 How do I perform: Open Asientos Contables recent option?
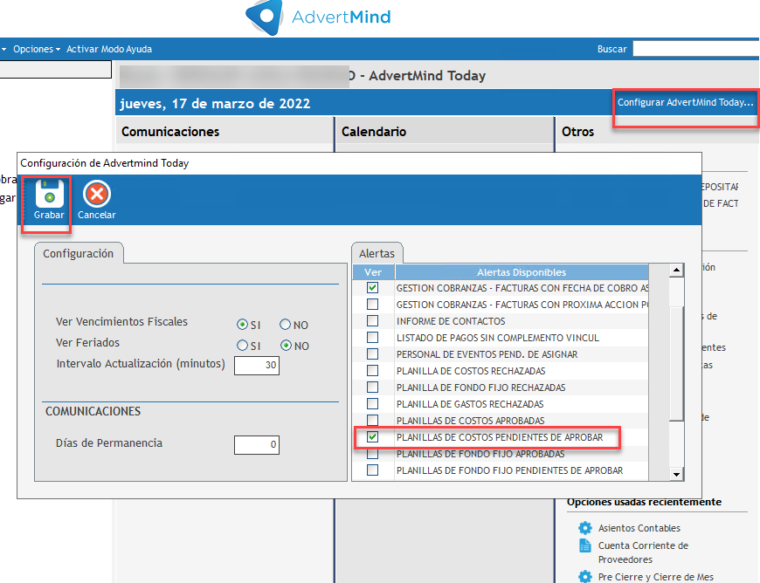pyautogui.click(x=639, y=528)
